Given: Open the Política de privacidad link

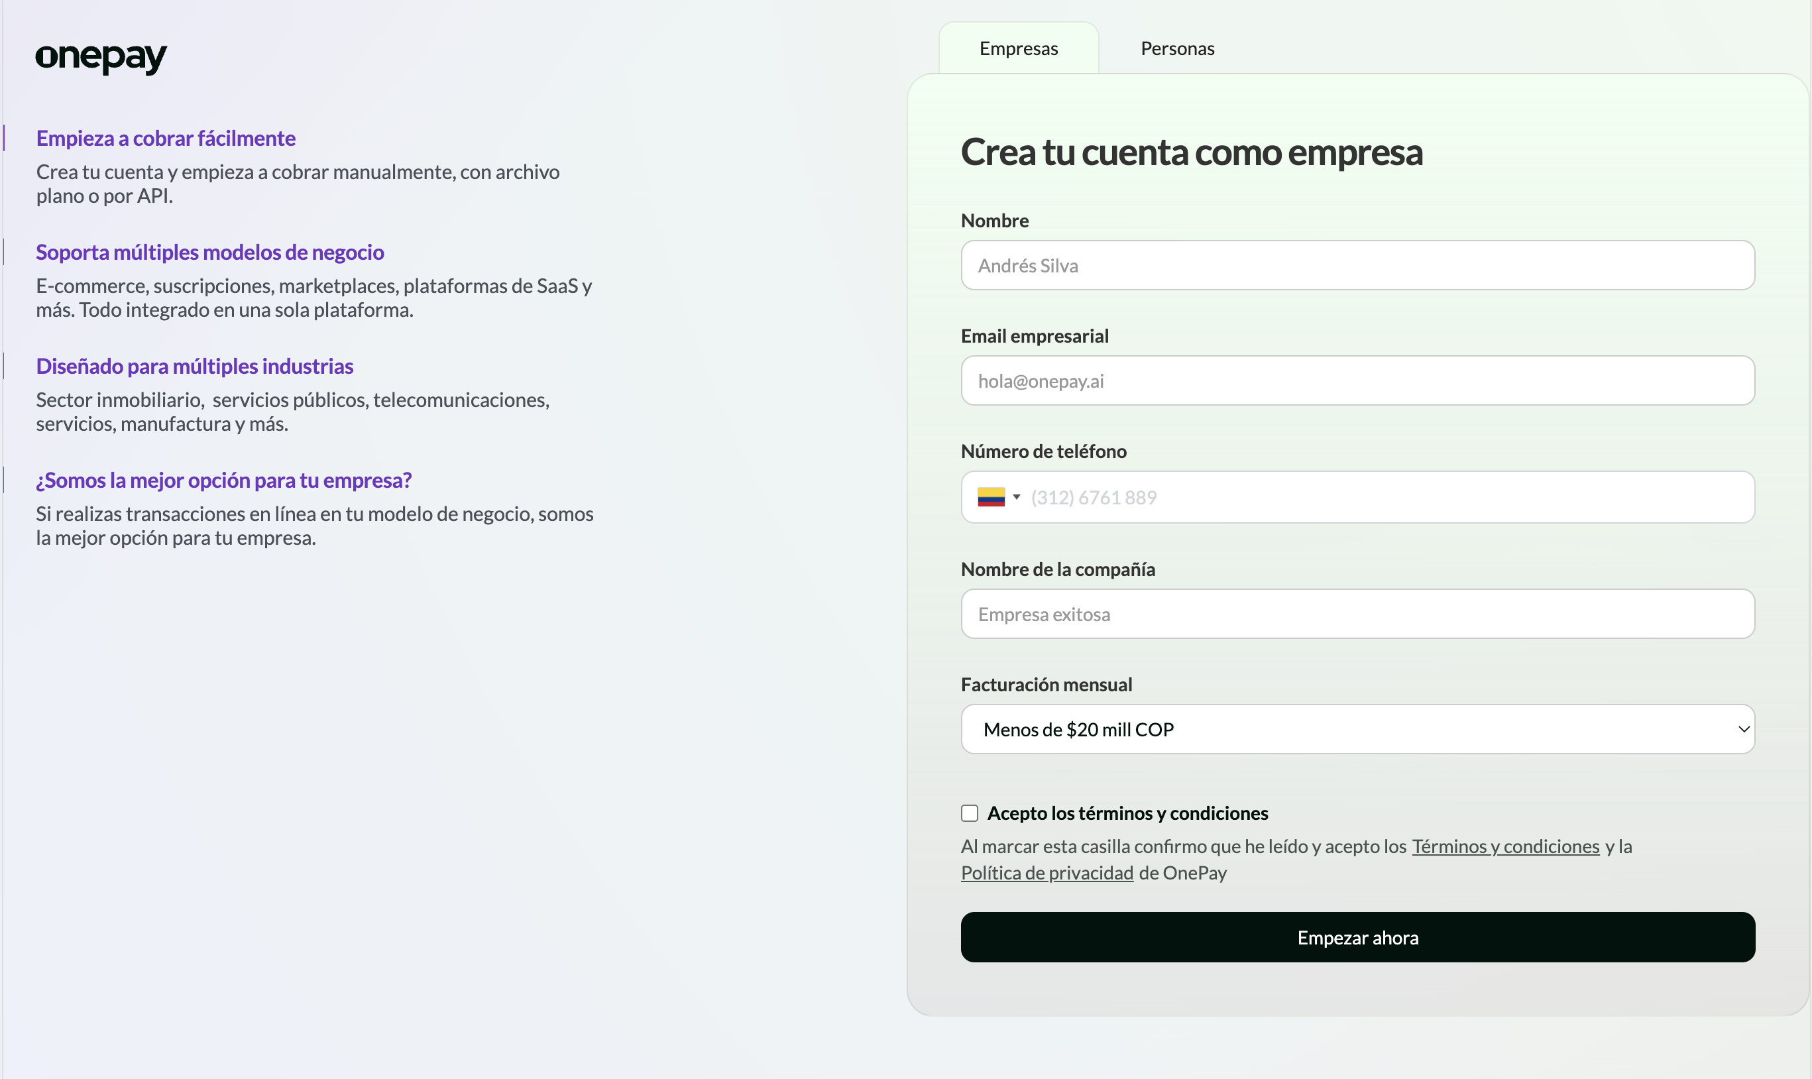Looking at the screenshot, I should click(1047, 874).
